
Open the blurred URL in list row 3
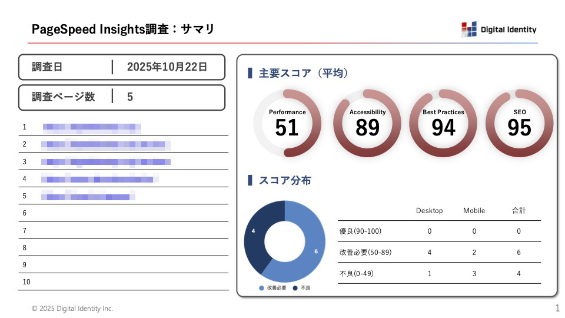pyautogui.click(x=105, y=162)
